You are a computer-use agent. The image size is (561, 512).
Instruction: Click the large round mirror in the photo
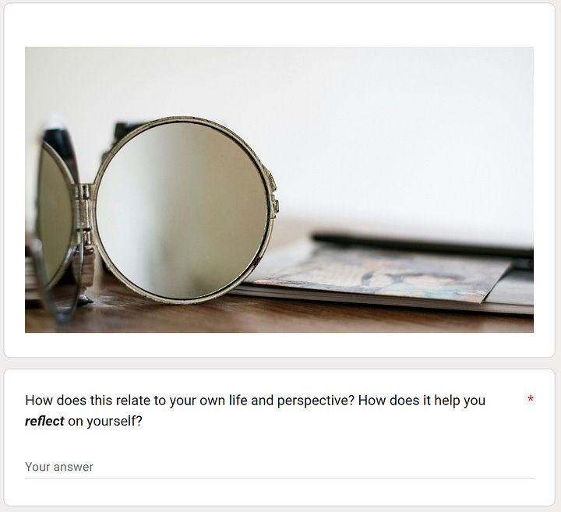click(183, 210)
